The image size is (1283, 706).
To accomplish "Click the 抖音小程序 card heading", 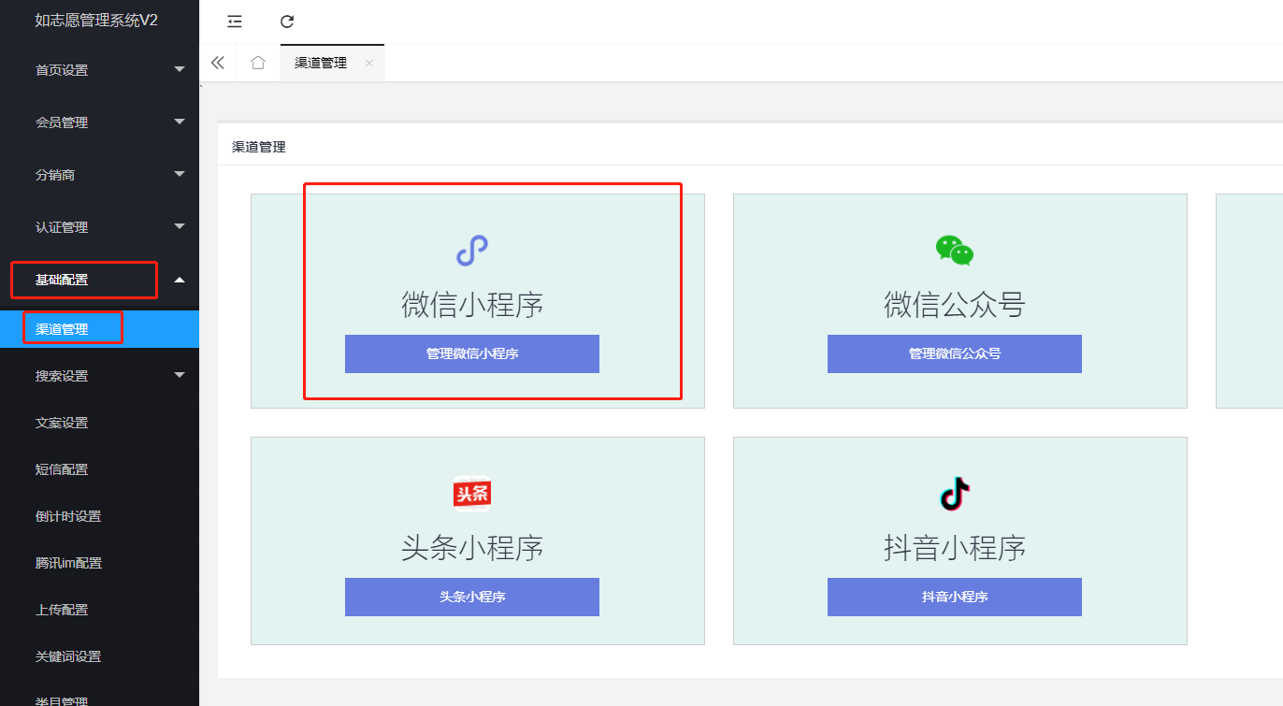I will click(955, 548).
